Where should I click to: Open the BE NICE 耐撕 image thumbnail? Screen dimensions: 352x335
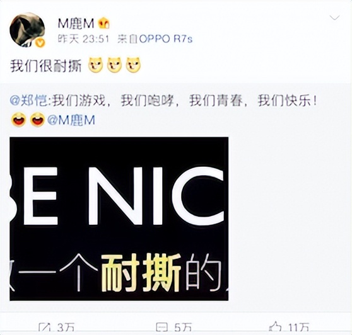pos(119,219)
